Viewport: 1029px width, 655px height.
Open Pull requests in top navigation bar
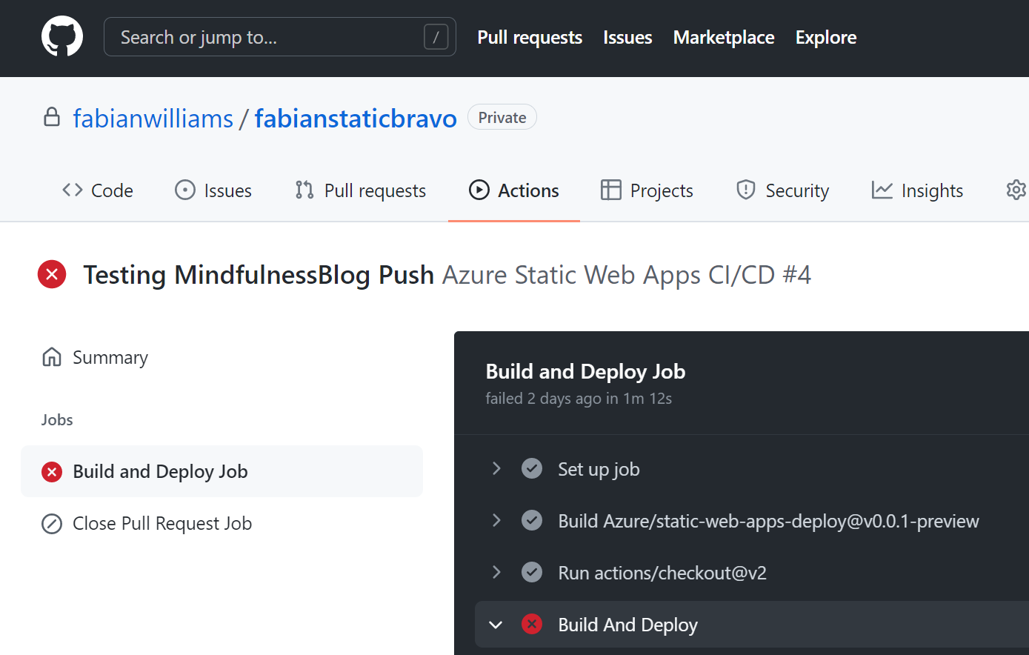[x=530, y=37]
